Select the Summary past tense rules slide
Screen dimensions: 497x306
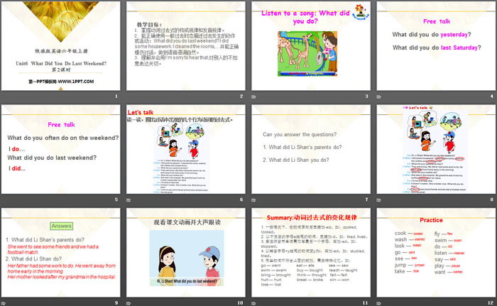tap(311, 254)
